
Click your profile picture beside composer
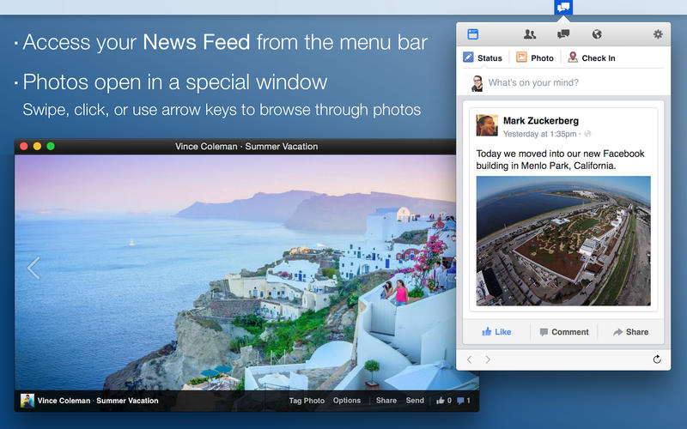pos(477,83)
